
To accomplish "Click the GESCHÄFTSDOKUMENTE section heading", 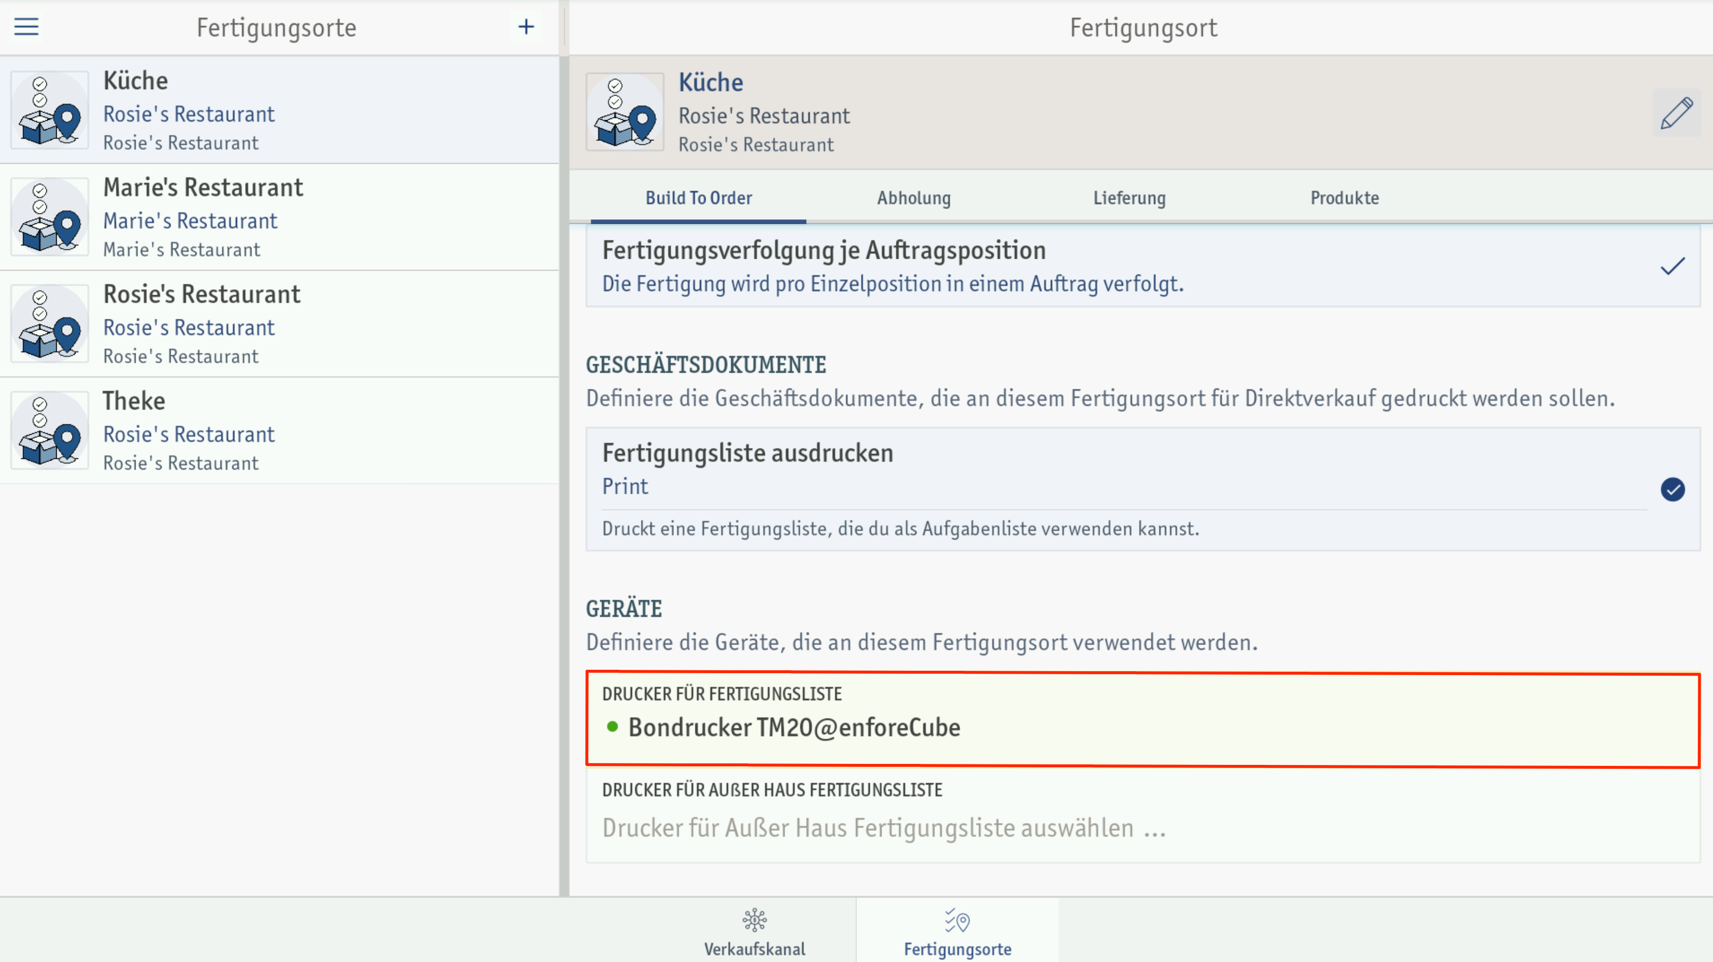I will point(706,365).
